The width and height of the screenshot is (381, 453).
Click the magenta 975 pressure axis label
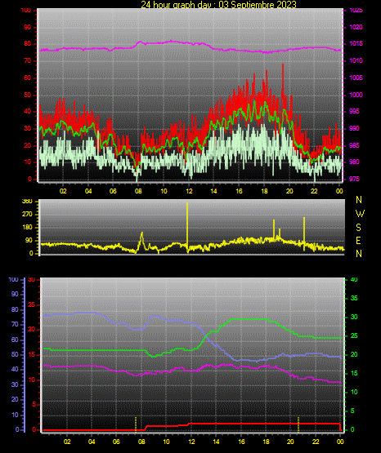355,179
